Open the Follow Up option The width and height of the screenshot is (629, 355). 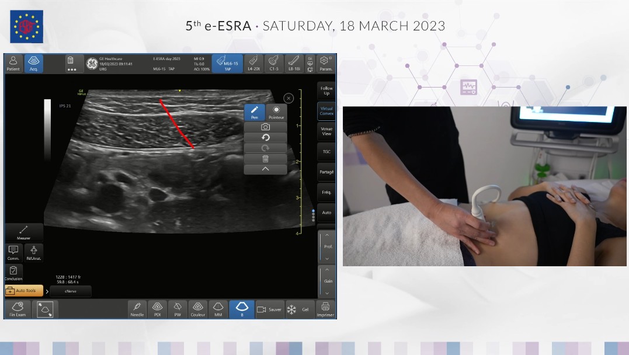326,91
